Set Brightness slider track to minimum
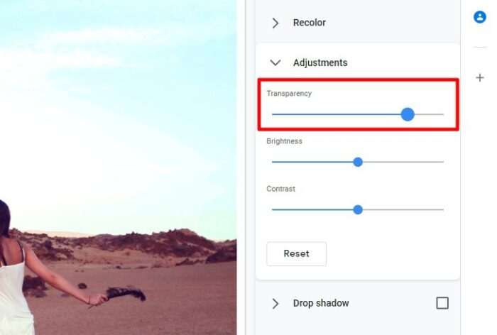The image size is (497, 335). point(273,162)
